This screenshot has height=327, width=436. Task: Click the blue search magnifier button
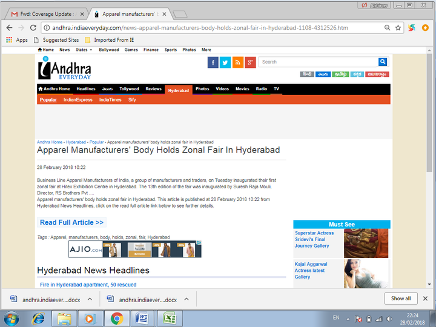tap(383, 62)
